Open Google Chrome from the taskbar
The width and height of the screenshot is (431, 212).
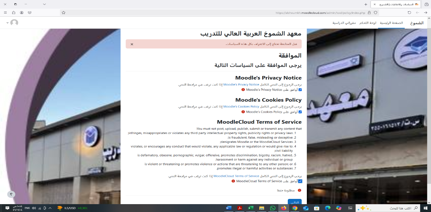coord(295,208)
